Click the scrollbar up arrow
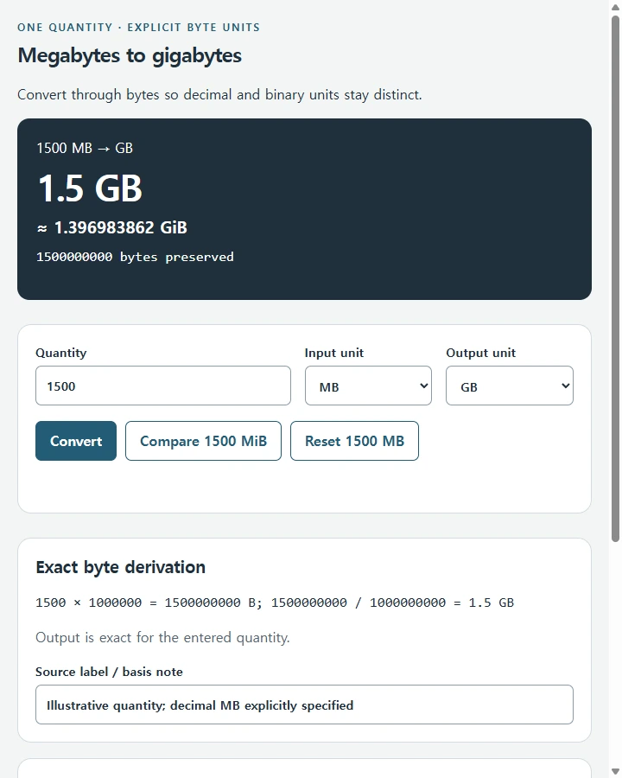This screenshot has width=622, height=778. [x=615, y=7]
